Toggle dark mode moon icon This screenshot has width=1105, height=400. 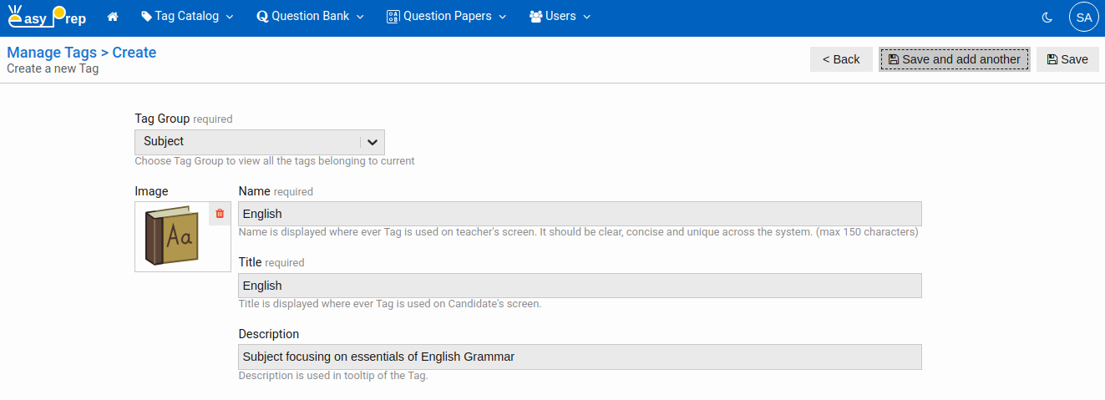(1047, 17)
